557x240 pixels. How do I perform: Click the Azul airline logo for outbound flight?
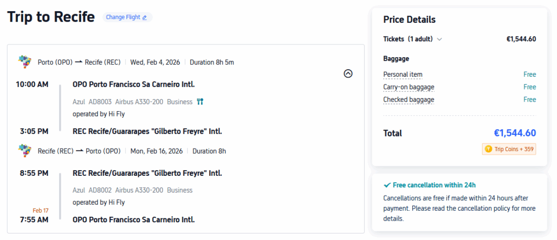click(x=24, y=62)
